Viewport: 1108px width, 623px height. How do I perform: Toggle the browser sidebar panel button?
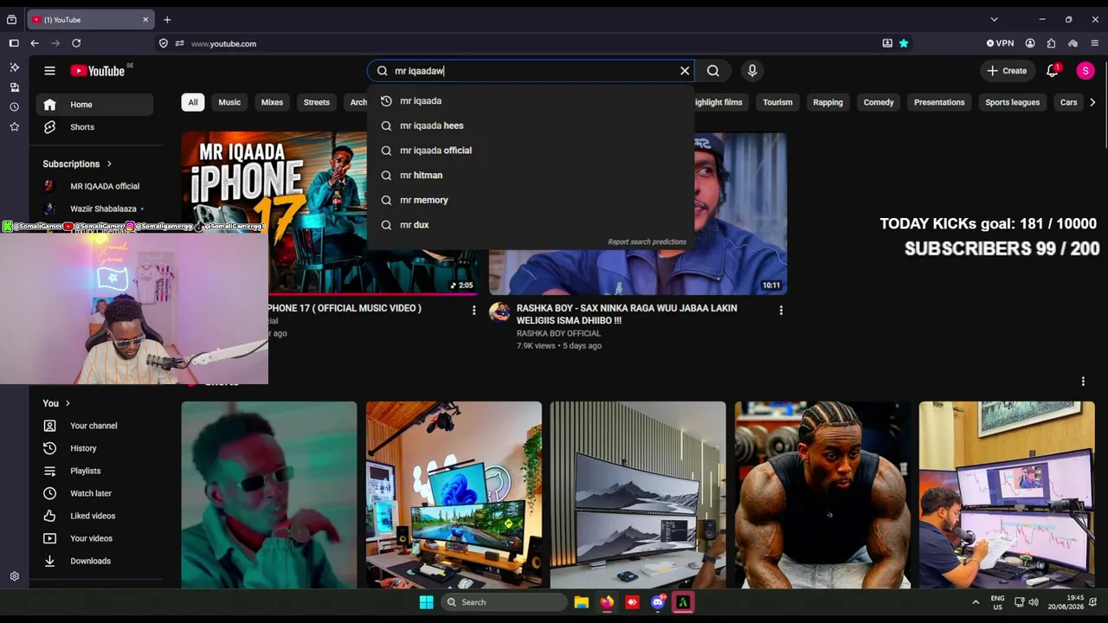(x=14, y=43)
